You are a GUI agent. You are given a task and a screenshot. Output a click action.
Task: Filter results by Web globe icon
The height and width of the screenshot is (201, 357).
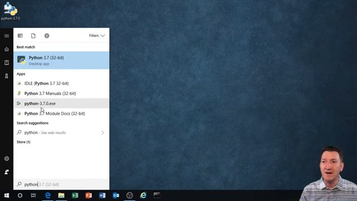click(x=47, y=36)
